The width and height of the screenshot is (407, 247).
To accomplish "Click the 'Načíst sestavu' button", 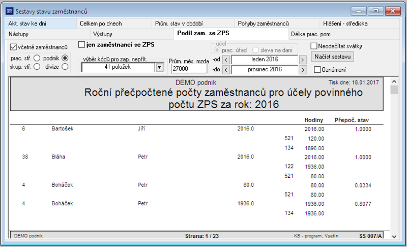I will [x=333, y=57].
